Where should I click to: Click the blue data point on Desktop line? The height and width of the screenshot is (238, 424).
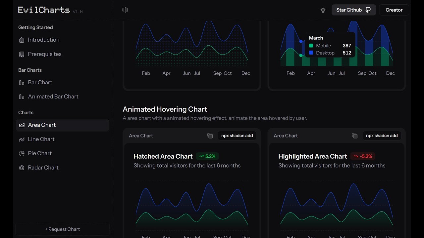coord(301,41)
